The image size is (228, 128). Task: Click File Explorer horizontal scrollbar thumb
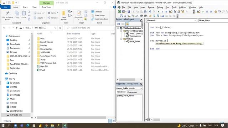tap(71, 118)
